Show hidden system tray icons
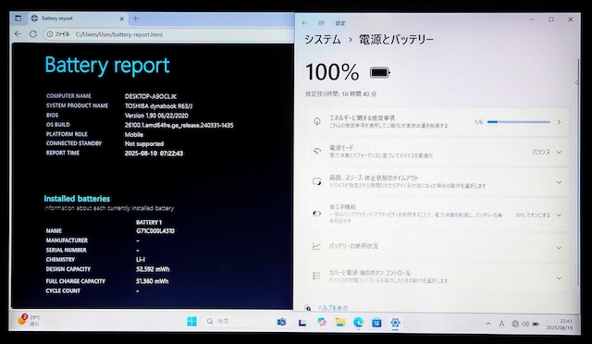Screen dimensions: 592x344 (x=488, y=324)
